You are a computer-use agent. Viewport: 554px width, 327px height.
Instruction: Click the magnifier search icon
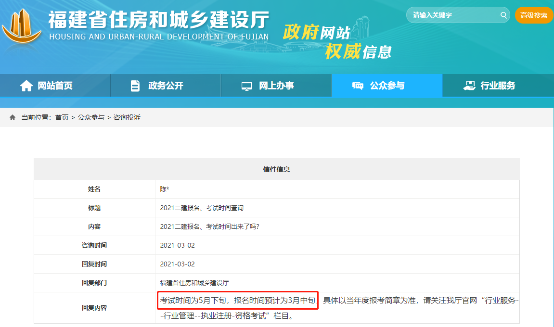pyautogui.click(x=503, y=15)
